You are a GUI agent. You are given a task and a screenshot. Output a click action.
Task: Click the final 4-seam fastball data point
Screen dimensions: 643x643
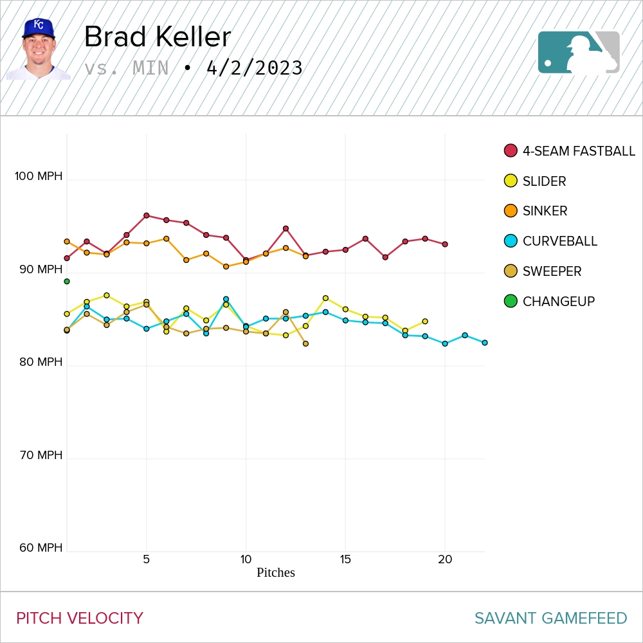click(445, 244)
